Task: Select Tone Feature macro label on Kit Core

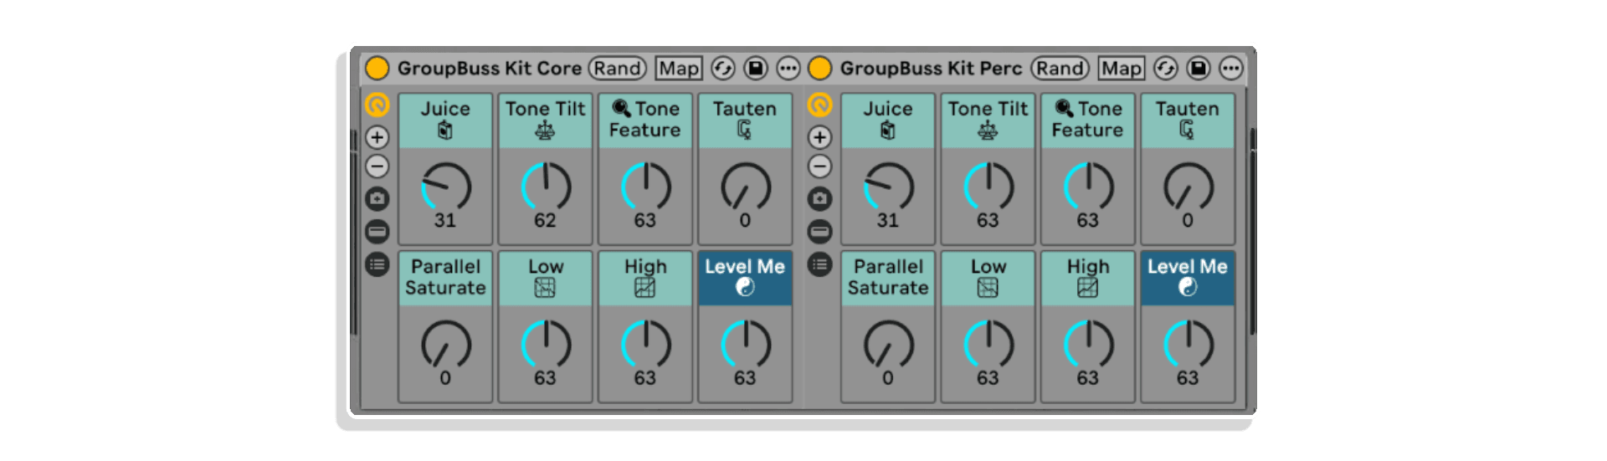Action: click(x=645, y=120)
